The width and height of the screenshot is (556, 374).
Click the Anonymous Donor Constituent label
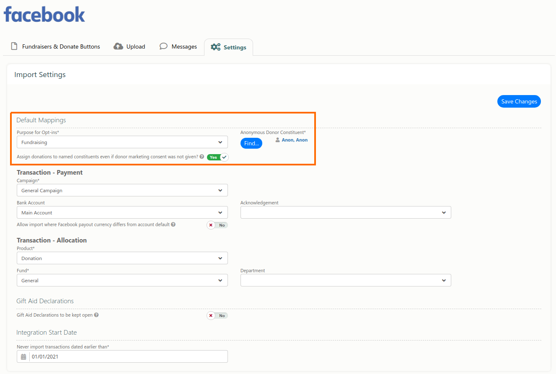273,132
